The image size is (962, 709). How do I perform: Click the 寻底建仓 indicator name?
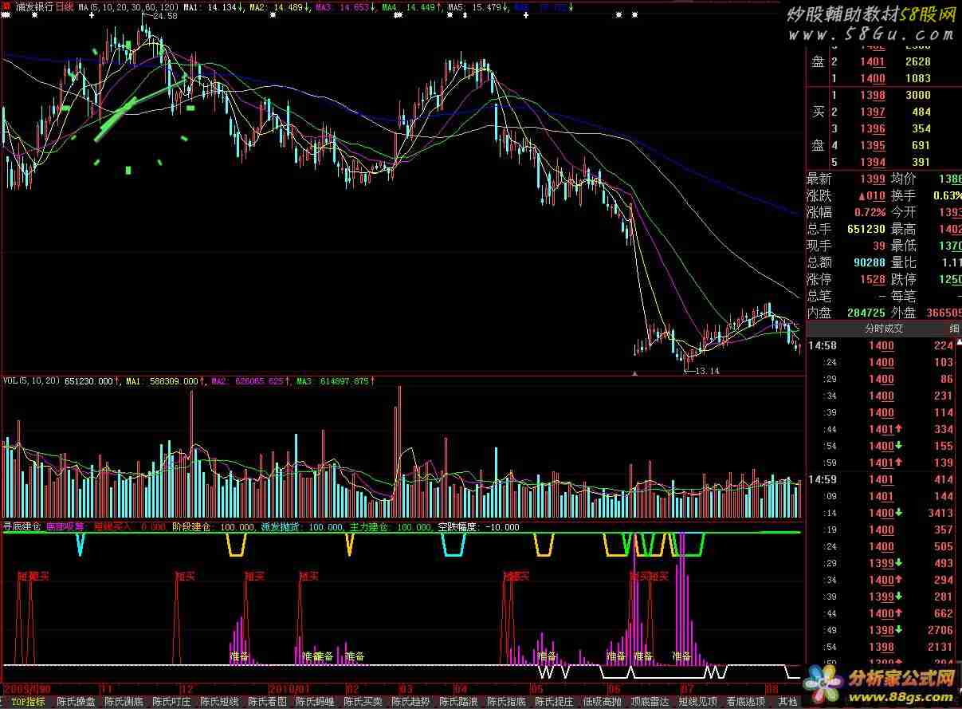click(x=22, y=527)
